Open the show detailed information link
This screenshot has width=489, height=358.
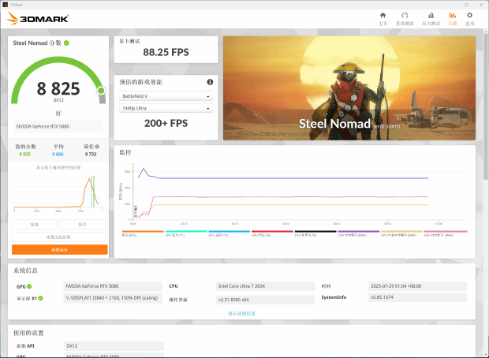tap(241, 313)
